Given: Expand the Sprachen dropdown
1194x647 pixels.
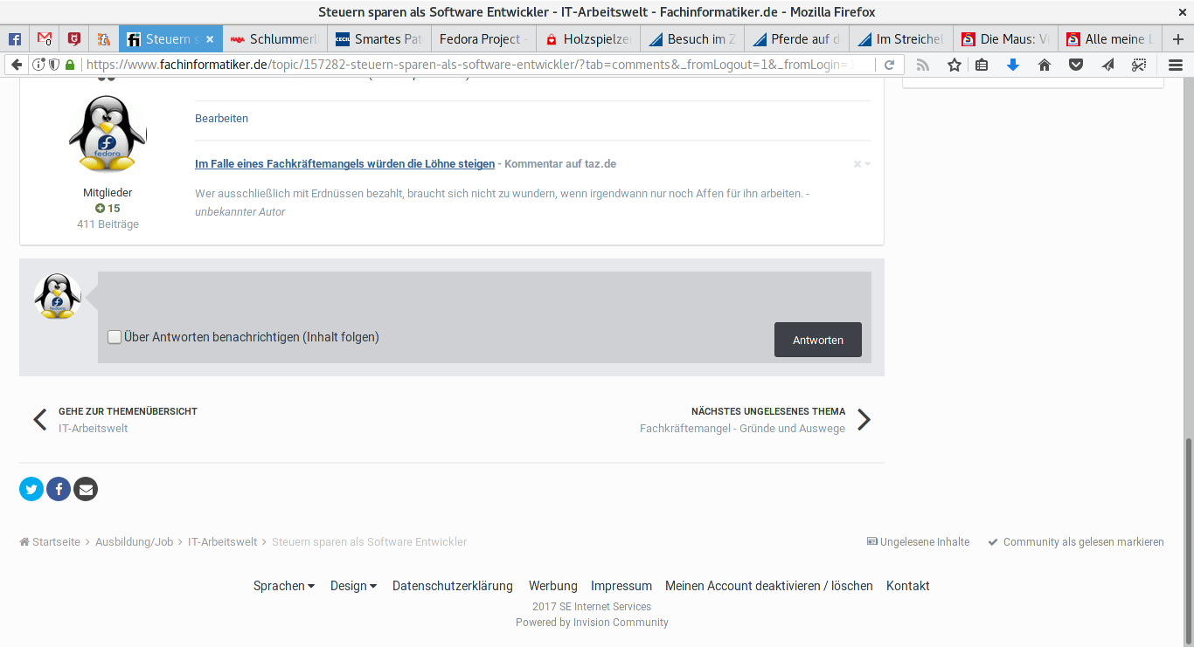Looking at the screenshot, I should 284,586.
